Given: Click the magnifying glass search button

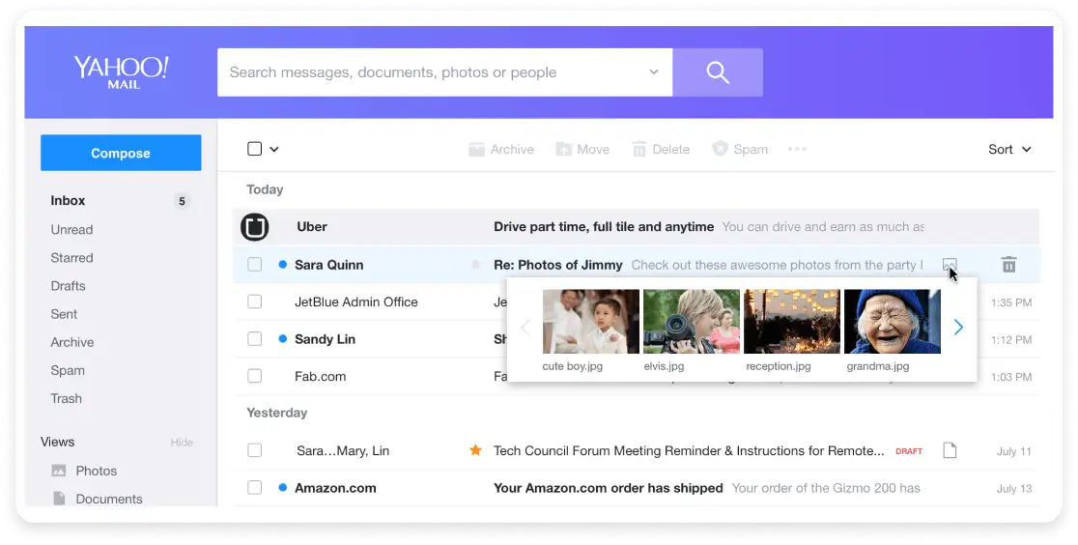Looking at the screenshot, I should tap(717, 72).
